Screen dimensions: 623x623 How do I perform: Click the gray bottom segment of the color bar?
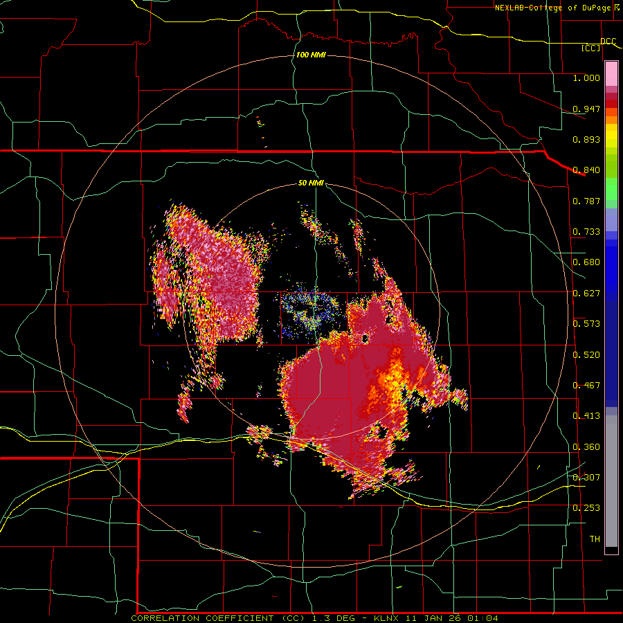pyautogui.click(x=611, y=481)
